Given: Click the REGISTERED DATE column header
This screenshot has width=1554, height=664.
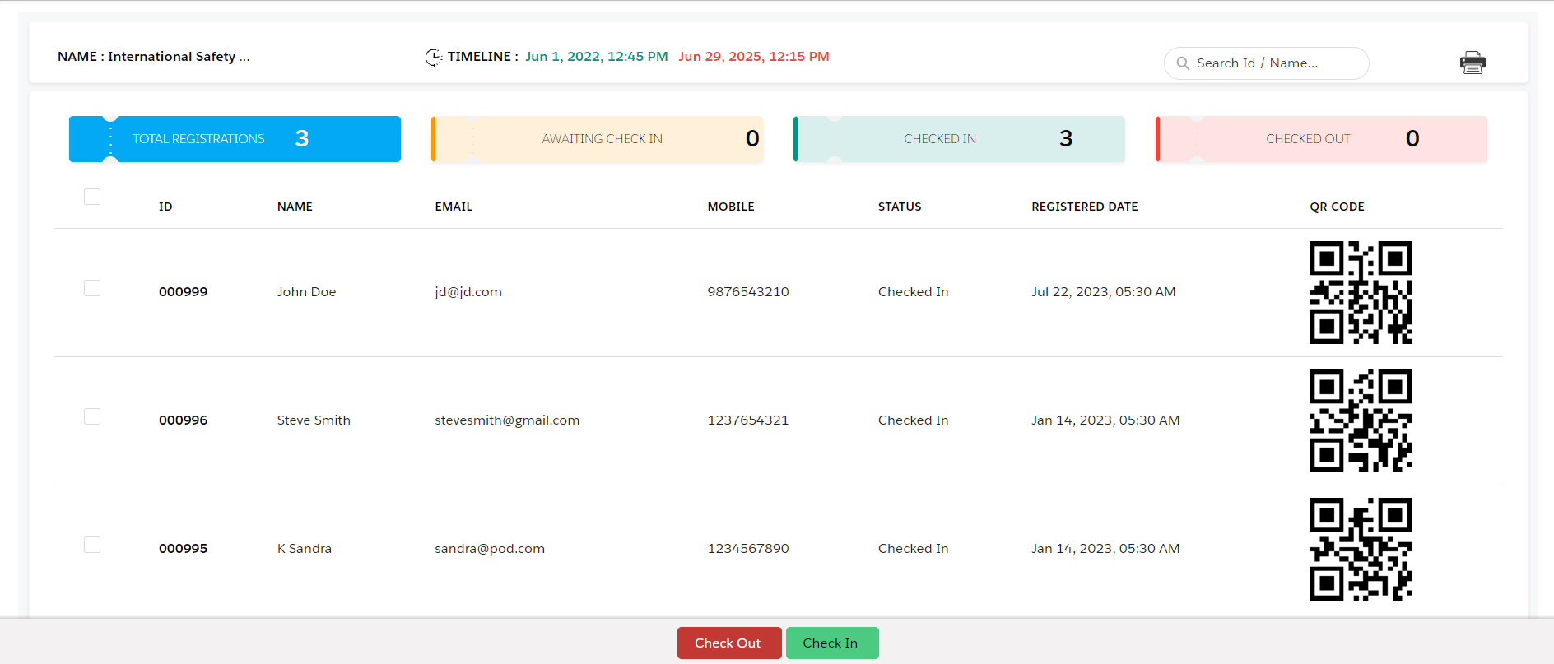Looking at the screenshot, I should click(1085, 207).
